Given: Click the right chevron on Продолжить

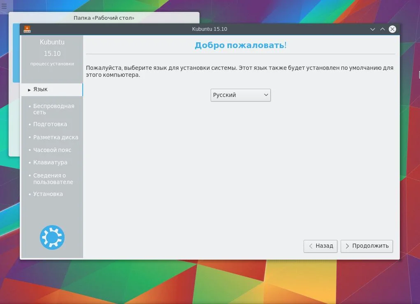Looking at the screenshot, I should pos(347,246).
